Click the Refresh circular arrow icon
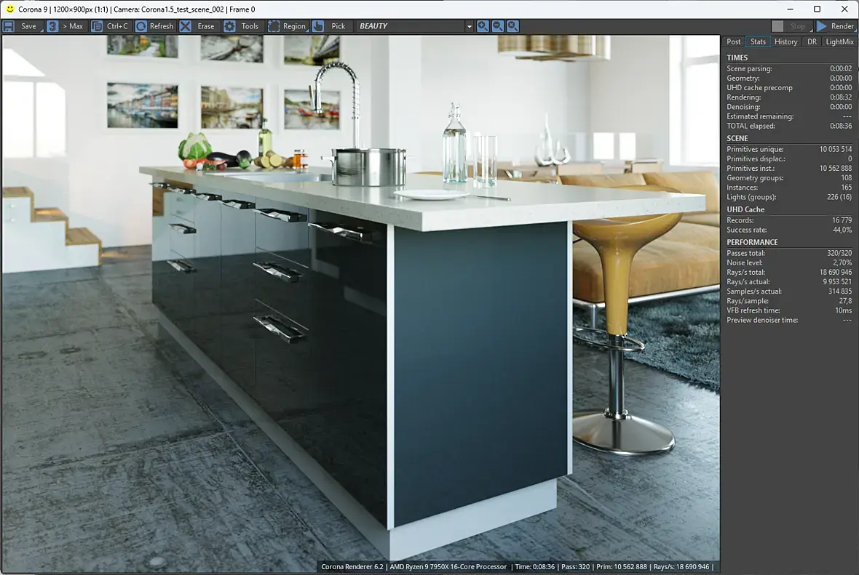 click(141, 26)
